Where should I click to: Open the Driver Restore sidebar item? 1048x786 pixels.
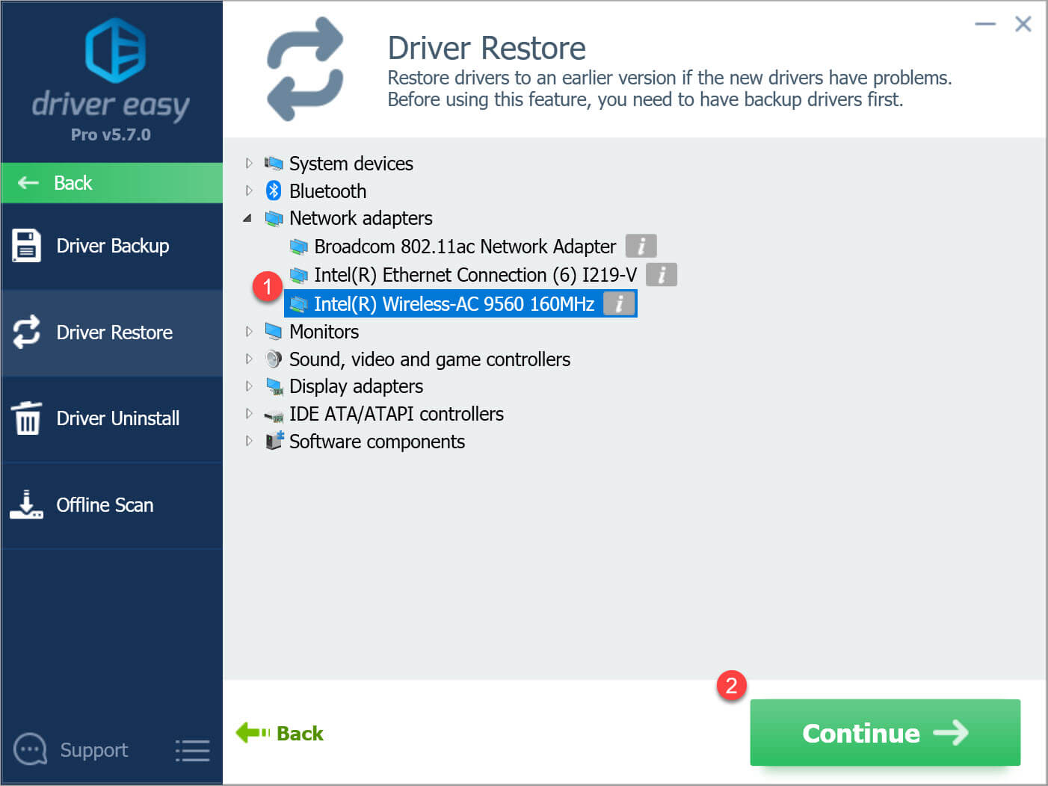(x=112, y=332)
